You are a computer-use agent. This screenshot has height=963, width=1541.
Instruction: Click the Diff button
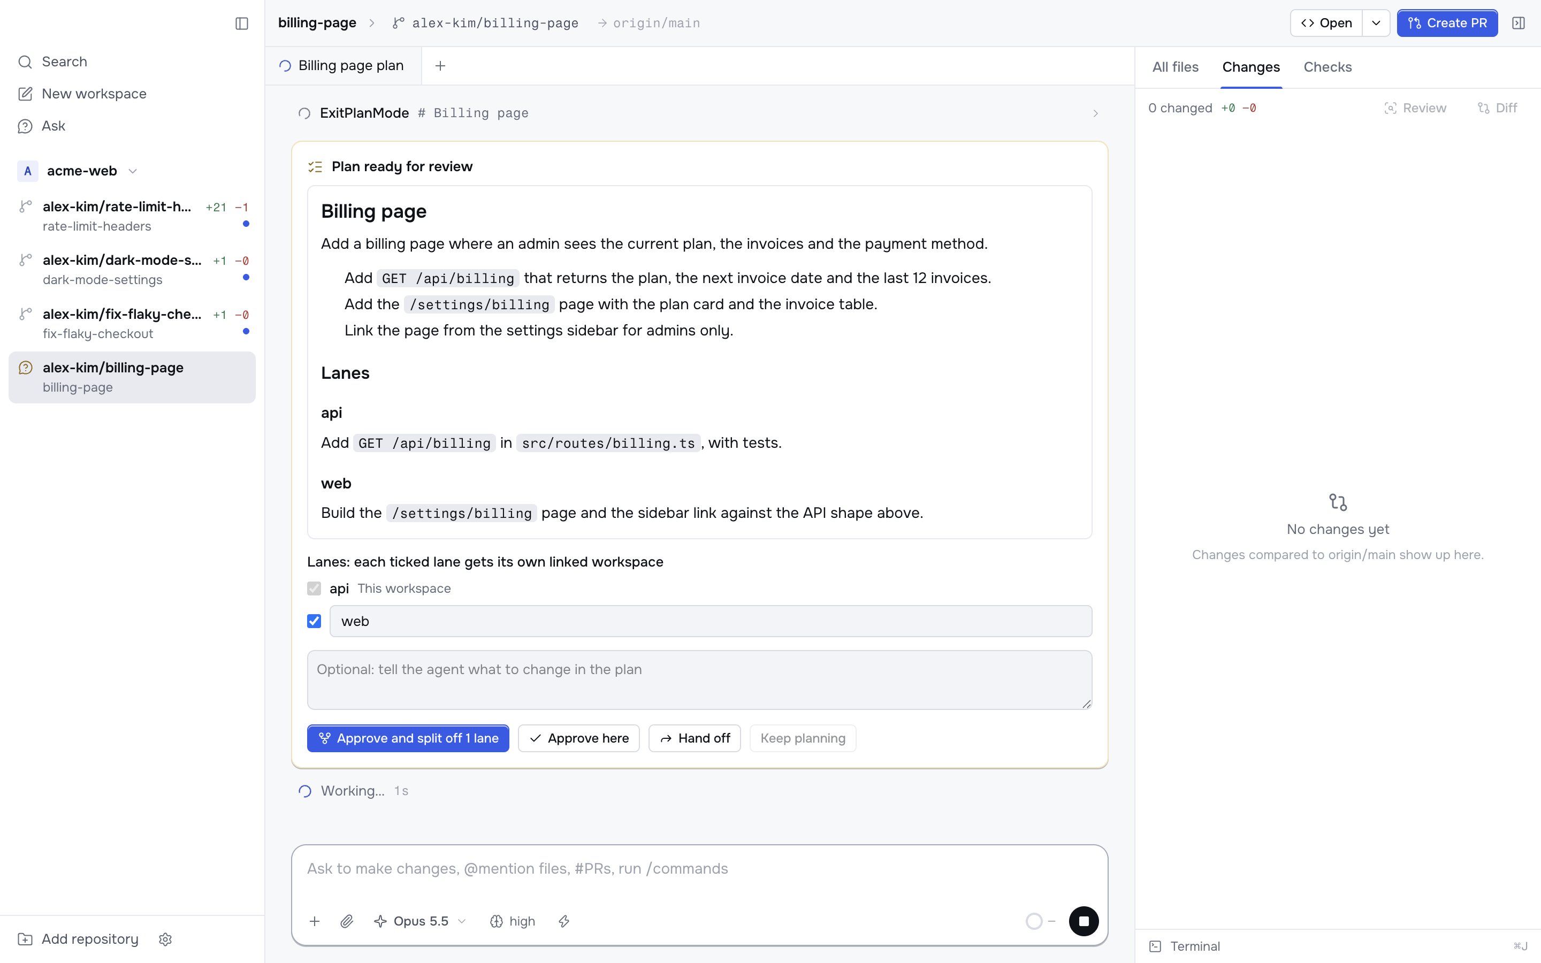[1497, 108]
